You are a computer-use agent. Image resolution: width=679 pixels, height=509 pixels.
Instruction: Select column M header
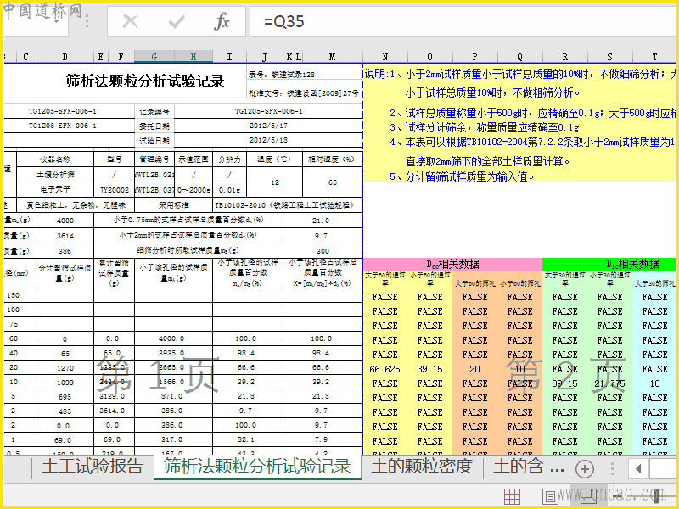(332, 57)
